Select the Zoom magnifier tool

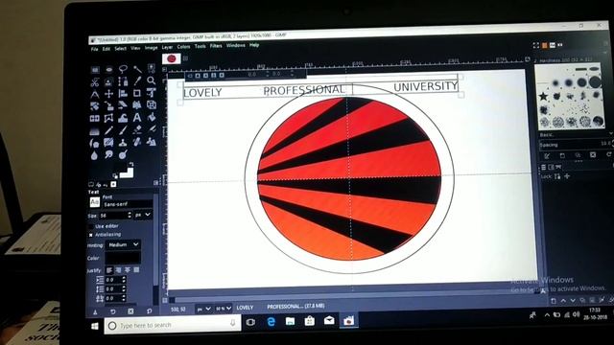[x=152, y=80]
